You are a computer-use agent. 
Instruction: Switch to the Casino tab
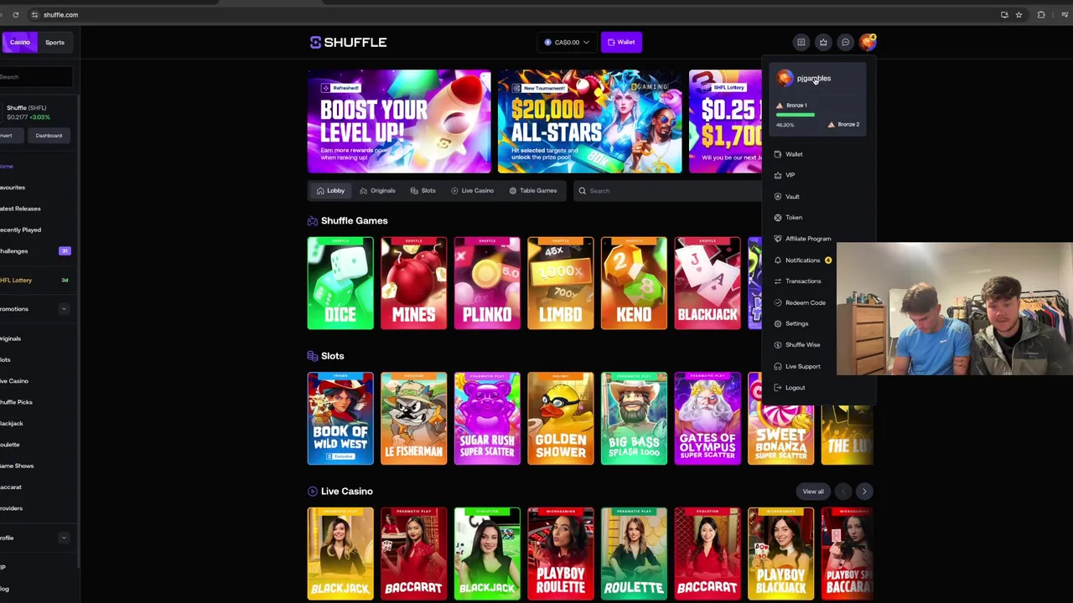18,42
